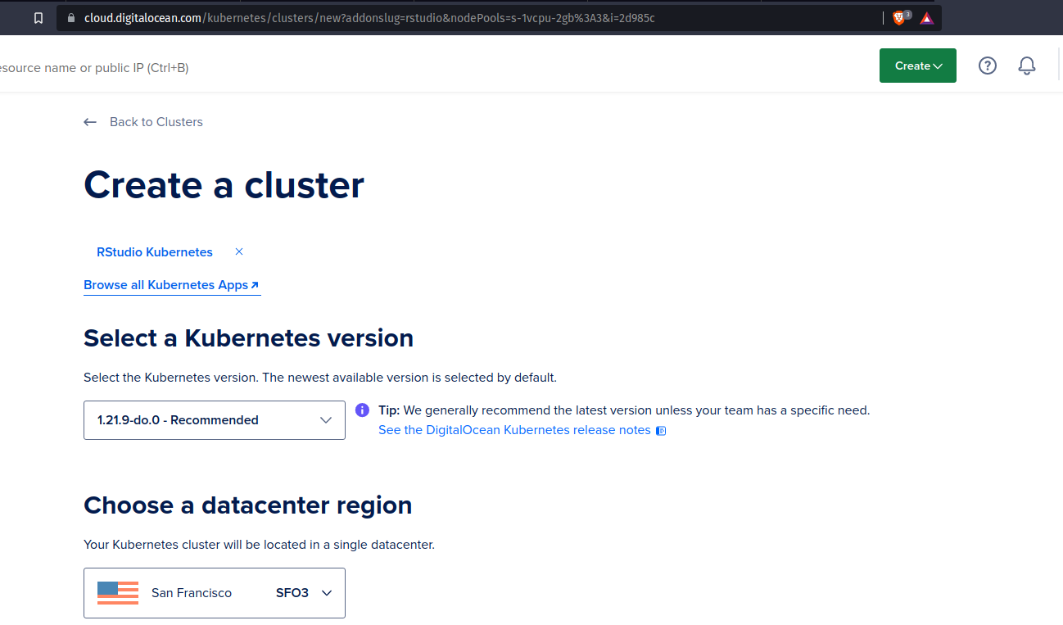Screen dimensions: 1063x625
Task: Open the Brave Shields lion icon
Action: [x=899, y=18]
